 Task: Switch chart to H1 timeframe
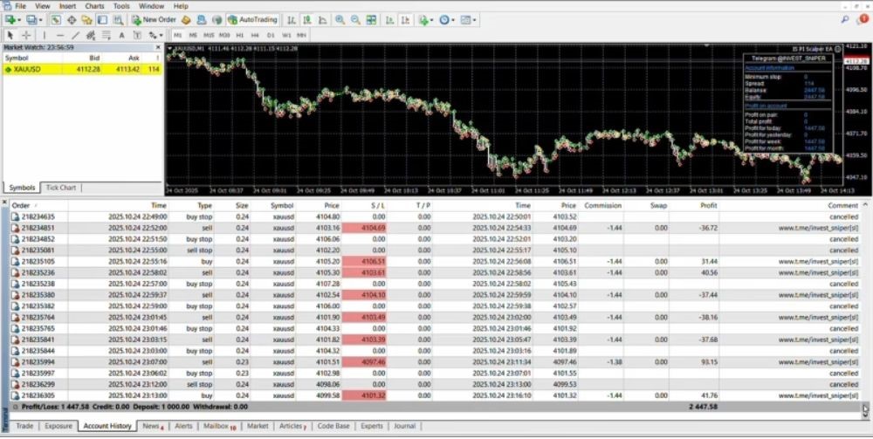(x=240, y=35)
